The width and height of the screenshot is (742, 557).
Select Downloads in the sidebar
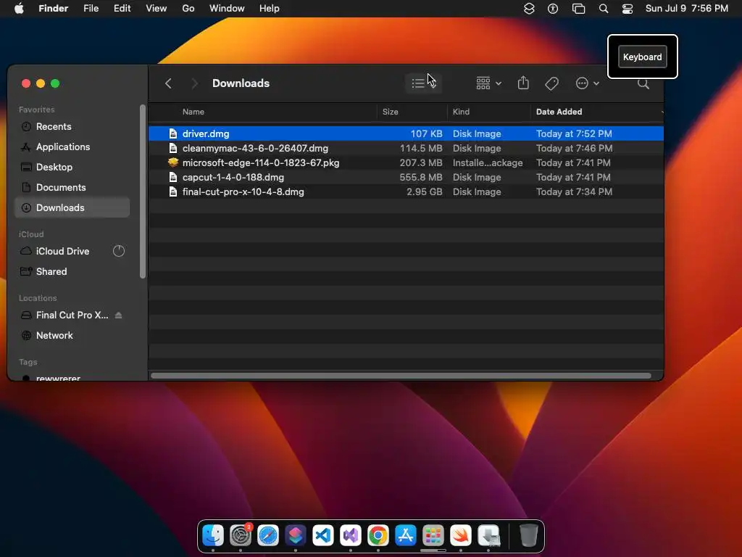72,207
